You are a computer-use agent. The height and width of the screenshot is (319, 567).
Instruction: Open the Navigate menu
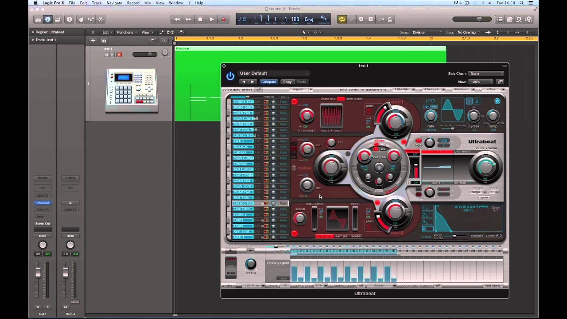114,3
